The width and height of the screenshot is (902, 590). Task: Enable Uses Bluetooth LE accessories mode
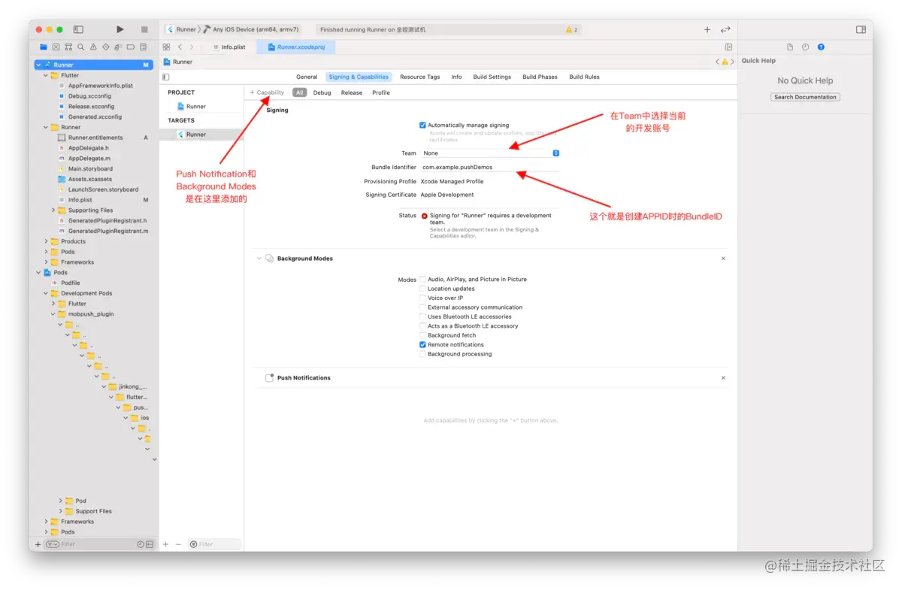(422, 316)
